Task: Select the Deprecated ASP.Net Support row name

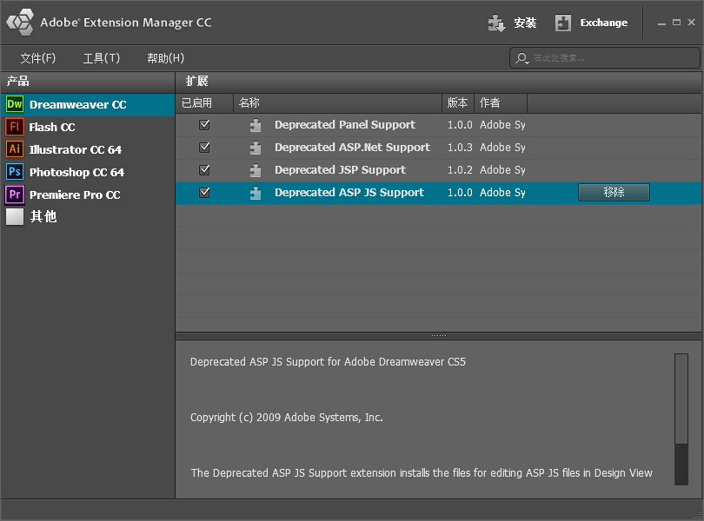Action: pyautogui.click(x=353, y=148)
